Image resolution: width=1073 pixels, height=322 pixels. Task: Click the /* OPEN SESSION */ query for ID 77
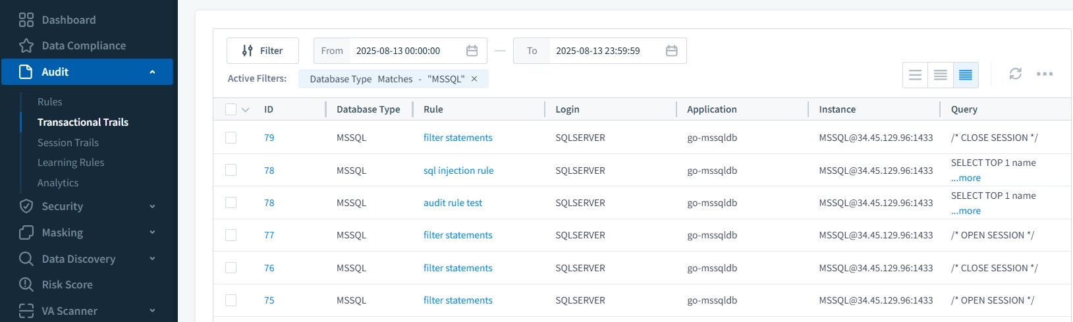pos(993,235)
